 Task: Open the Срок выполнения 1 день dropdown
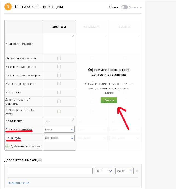pos(59,129)
